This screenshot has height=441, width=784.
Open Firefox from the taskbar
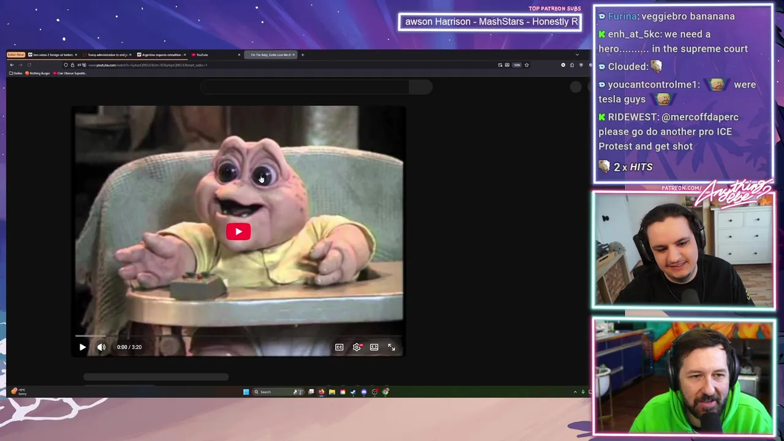tap(321, 392)
